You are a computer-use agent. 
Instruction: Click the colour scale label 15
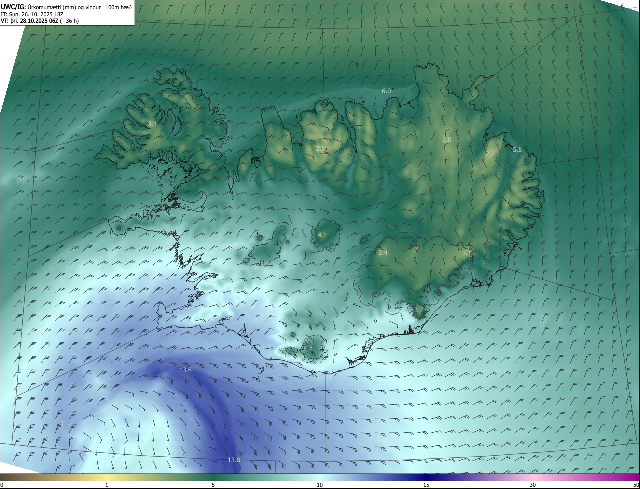(426, 485)
